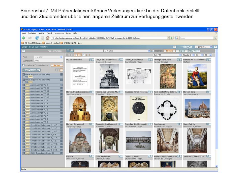Image resolution: width=242 pixels, height=181 pixels.
Task: Jump to last results page arrow
Action: point(80,55)
